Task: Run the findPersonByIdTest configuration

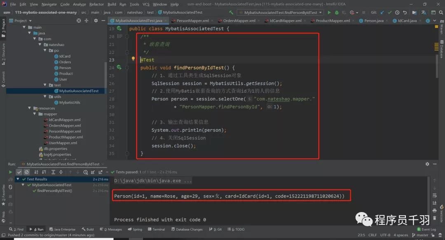Action: (x=329, y=12)
